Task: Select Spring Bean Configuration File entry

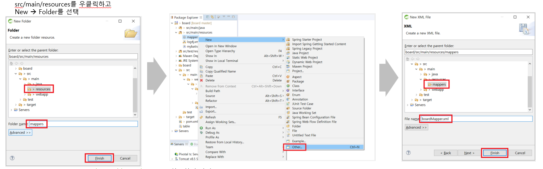Action: click(314, 117)
